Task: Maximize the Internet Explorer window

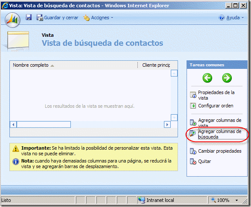Action: [x=236, y=6]
